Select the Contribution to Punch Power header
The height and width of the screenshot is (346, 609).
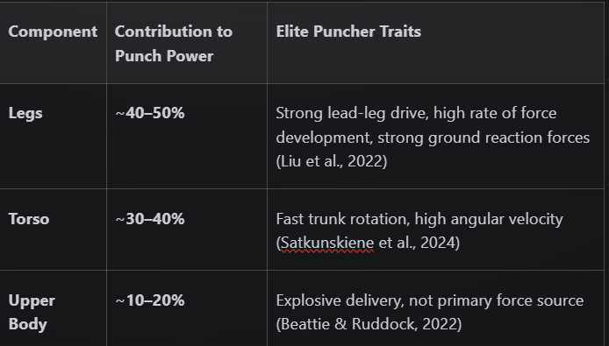click(x=174, y=44)
